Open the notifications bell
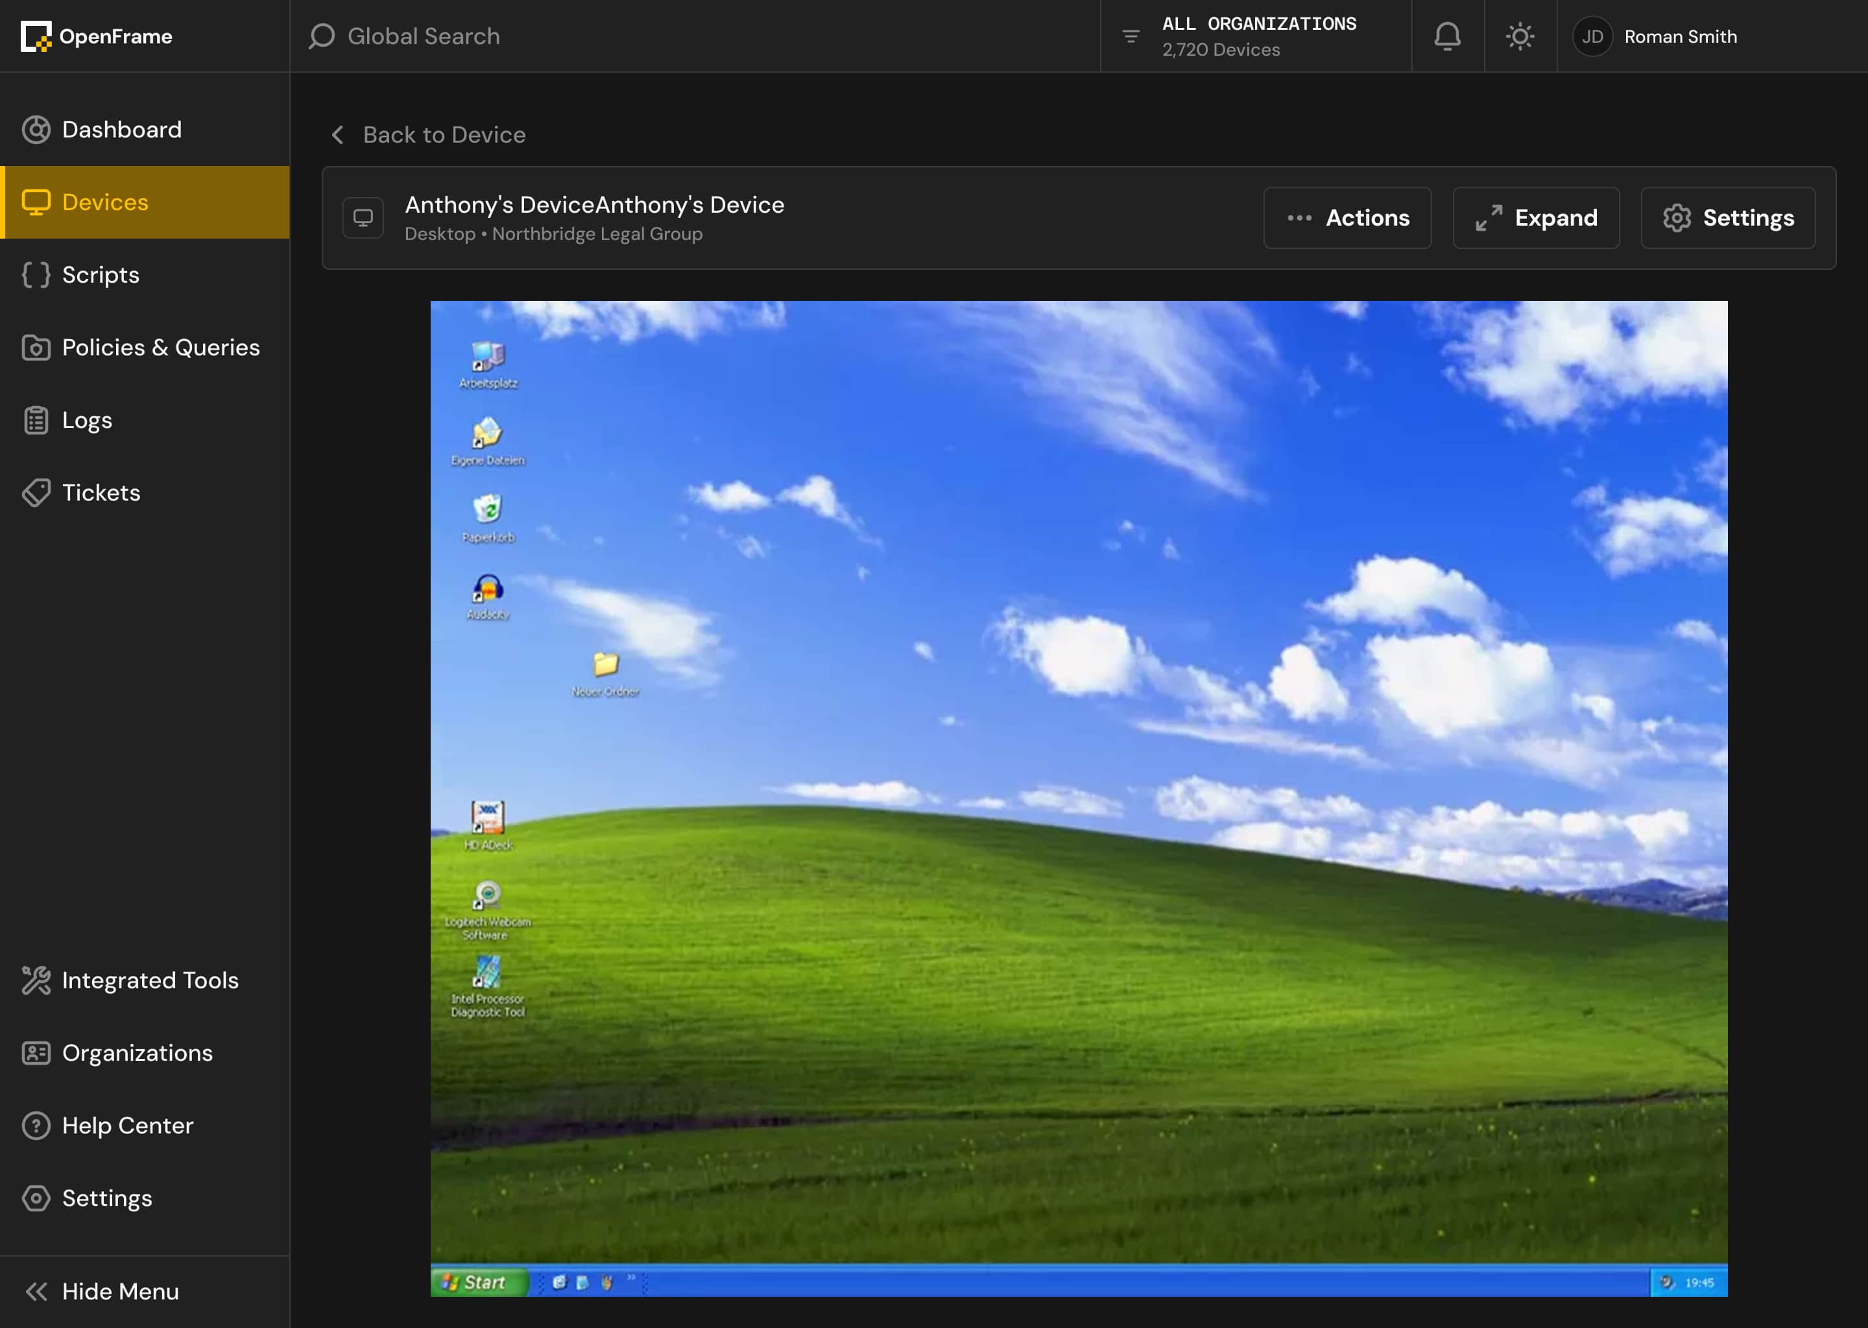 tap(1447, 36)
